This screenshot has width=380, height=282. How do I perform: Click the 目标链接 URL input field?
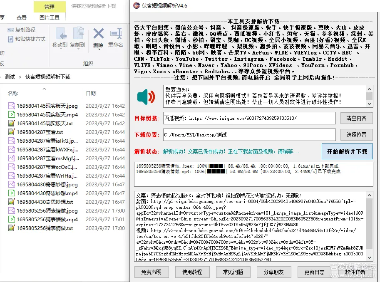249,118
